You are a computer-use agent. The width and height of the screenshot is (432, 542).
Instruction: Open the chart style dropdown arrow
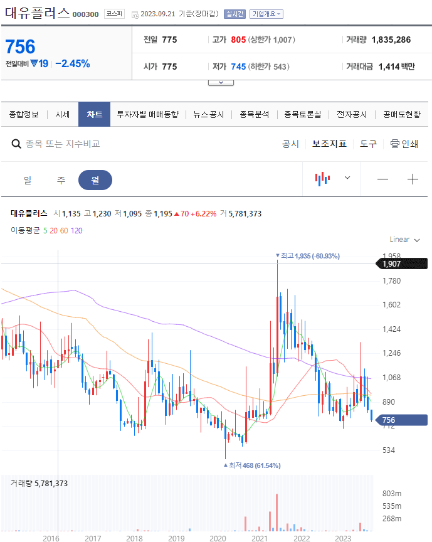pyautogui.click(x=347, y=178)
